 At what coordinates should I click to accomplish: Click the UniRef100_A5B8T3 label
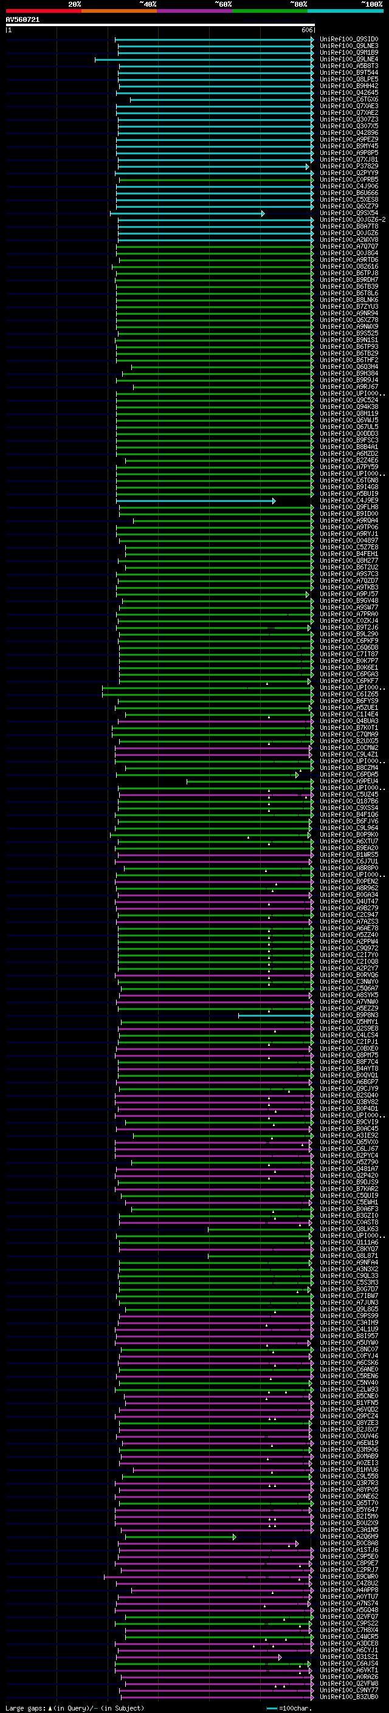(348, 66)
